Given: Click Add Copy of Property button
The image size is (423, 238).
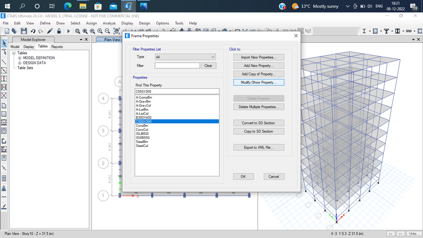Looking at the screenshot, I should click(259, 74).
